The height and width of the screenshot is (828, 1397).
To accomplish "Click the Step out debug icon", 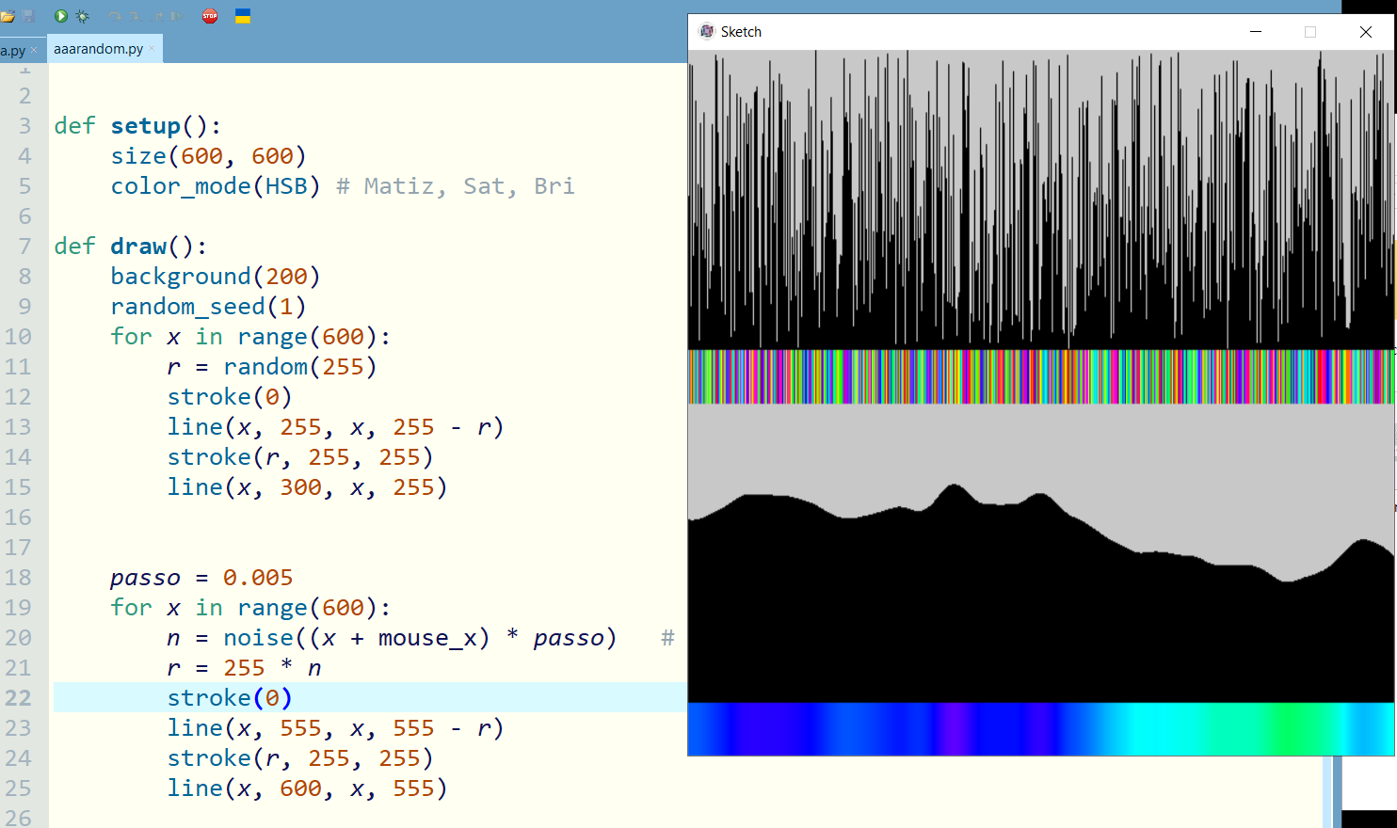I will 156,16.
